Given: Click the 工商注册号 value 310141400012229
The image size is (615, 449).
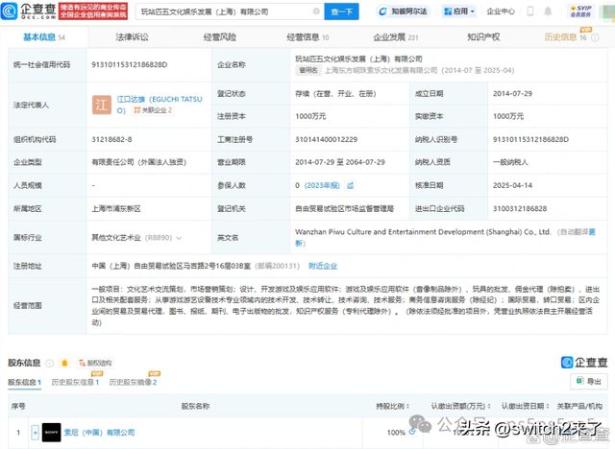Looking at the screenshot, I should pyautogui.click(x=327, y=139).
